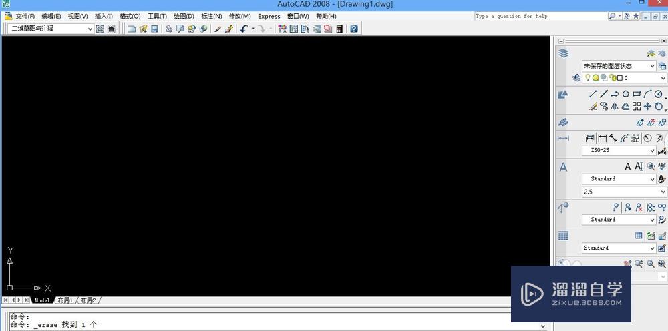Select the Mirror tool
Image resolution: width=668 pixels, height=331 pixels.
pyautogui.click(x=615, y=106)
